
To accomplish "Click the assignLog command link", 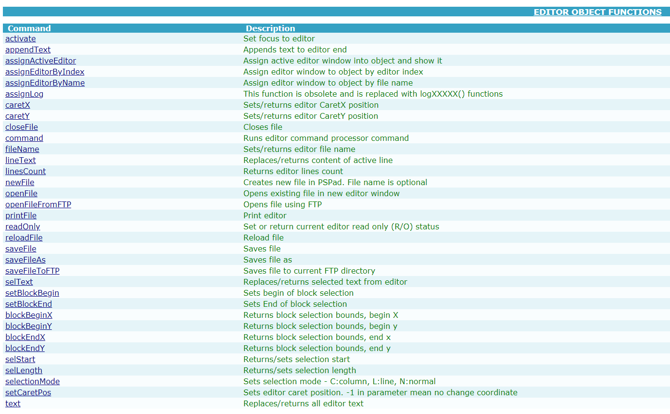I will click(x=24, y=94).
